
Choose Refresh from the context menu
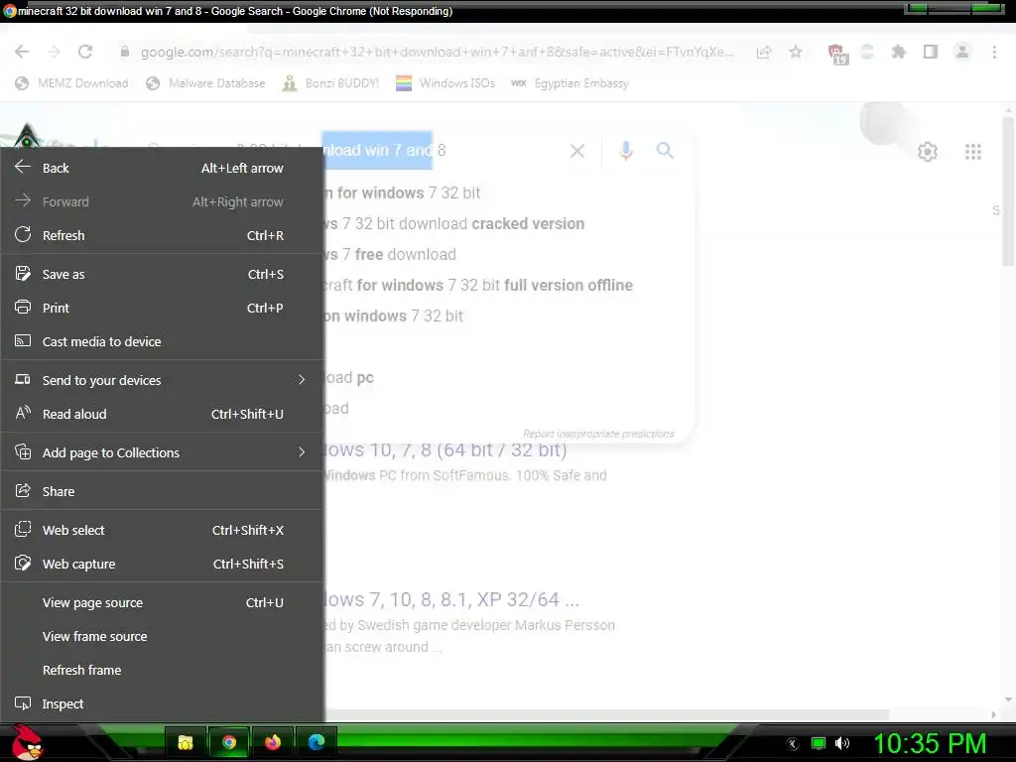click(162, 235)
